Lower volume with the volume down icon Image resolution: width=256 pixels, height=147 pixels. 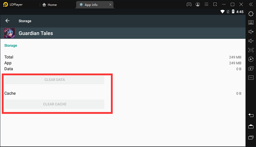click(x=251, y=41)
